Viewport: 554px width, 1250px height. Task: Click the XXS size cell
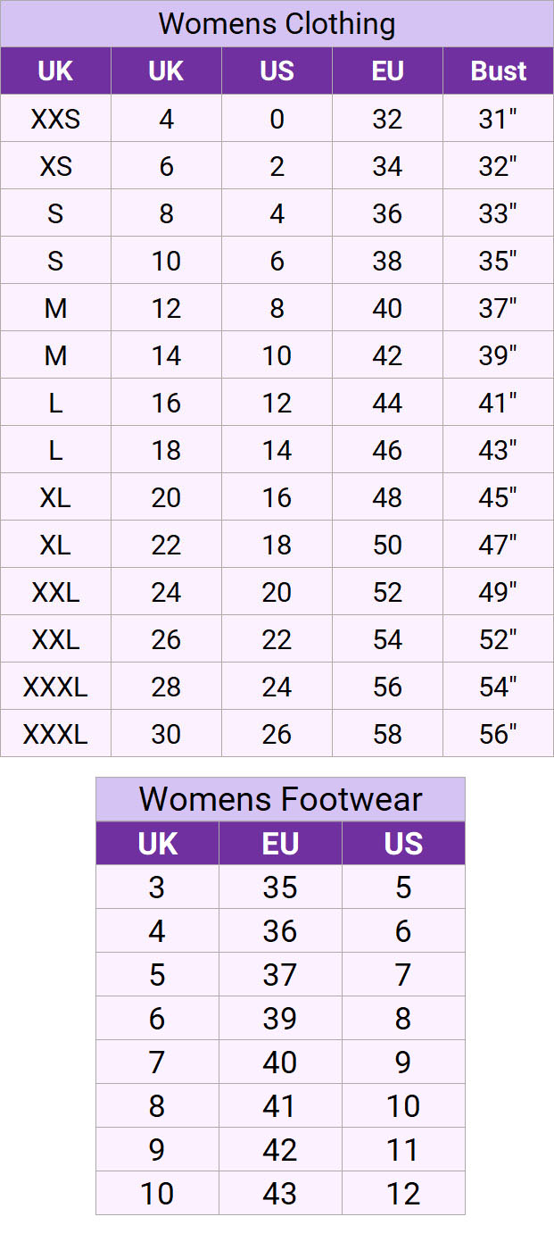[x=55, y=119]
